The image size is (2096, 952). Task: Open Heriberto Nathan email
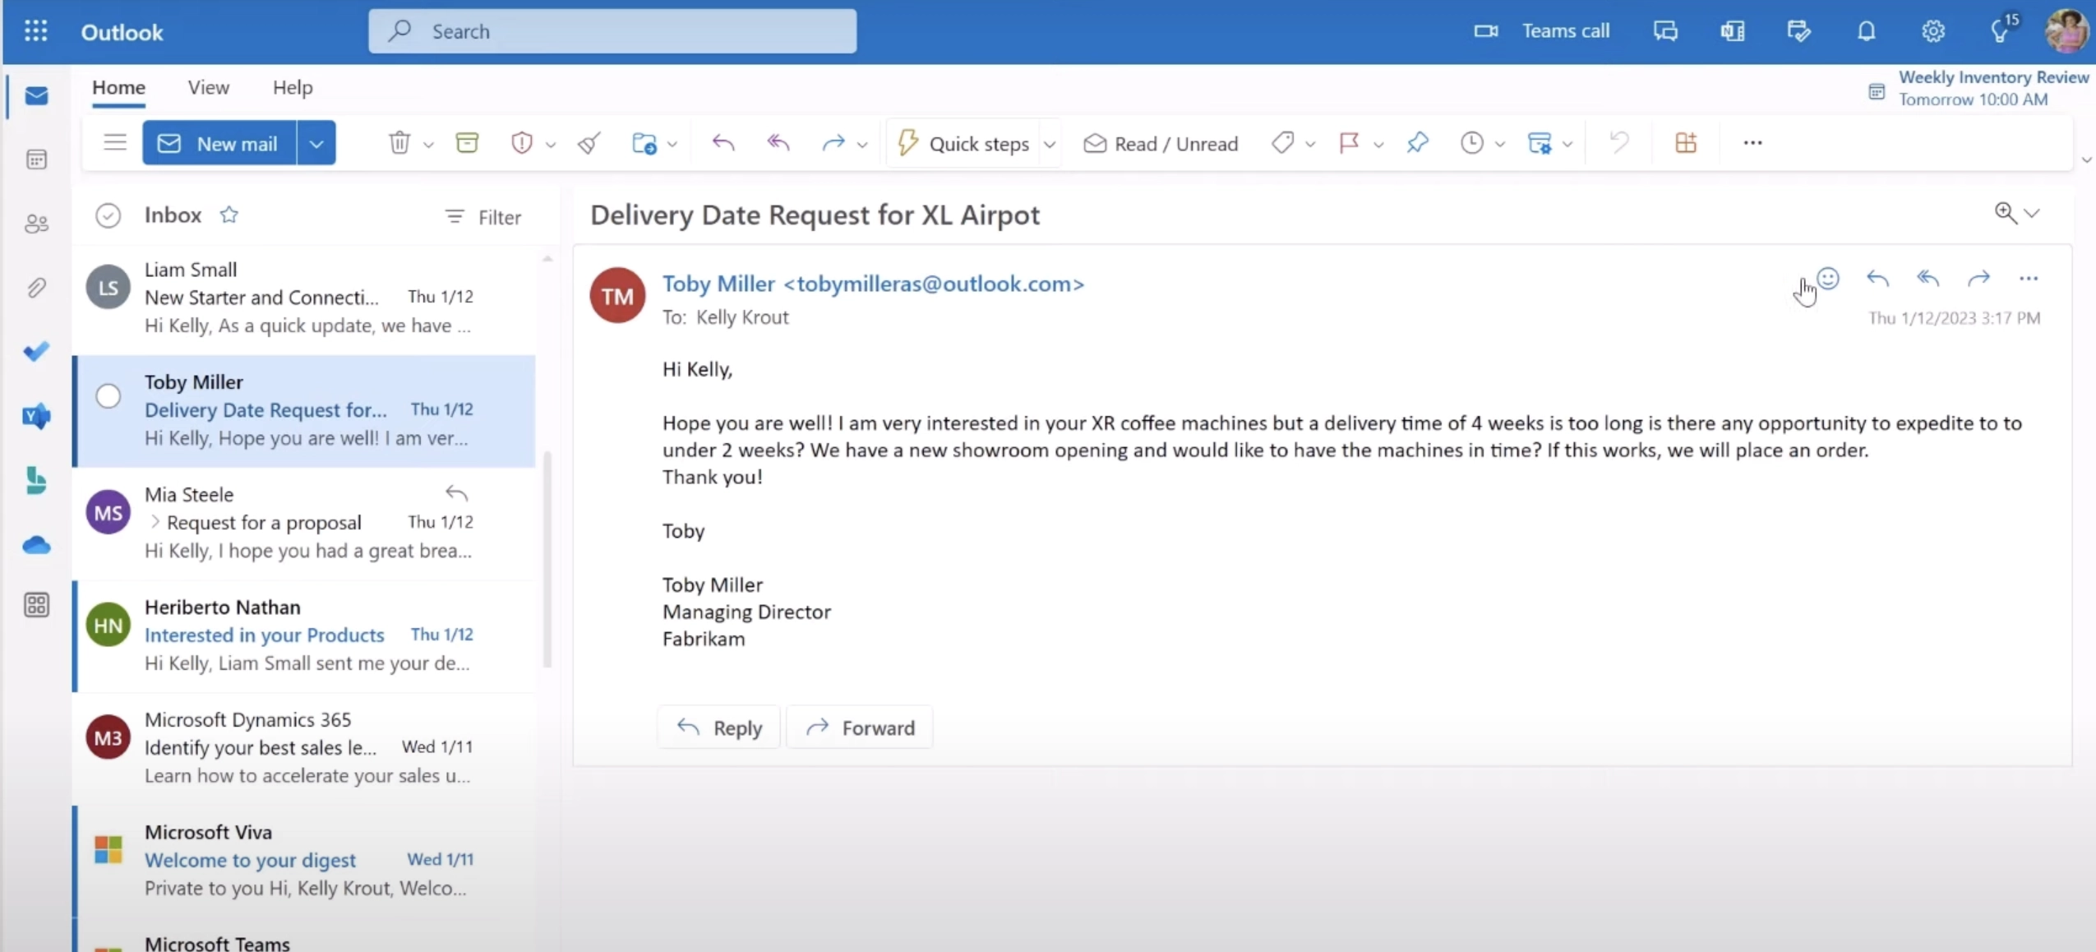pyautogui.click(x=304, y=635)
